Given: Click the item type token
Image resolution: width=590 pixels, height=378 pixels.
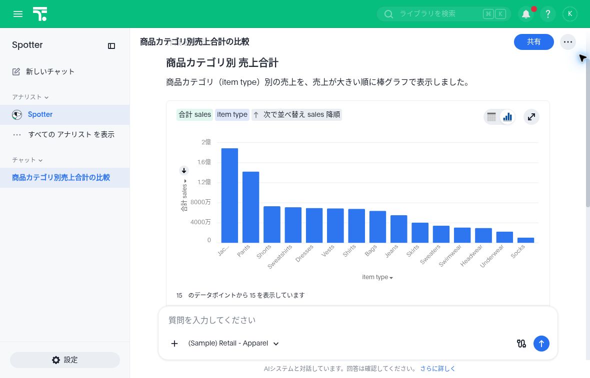Looking at the screenshot, I should 232,115.
